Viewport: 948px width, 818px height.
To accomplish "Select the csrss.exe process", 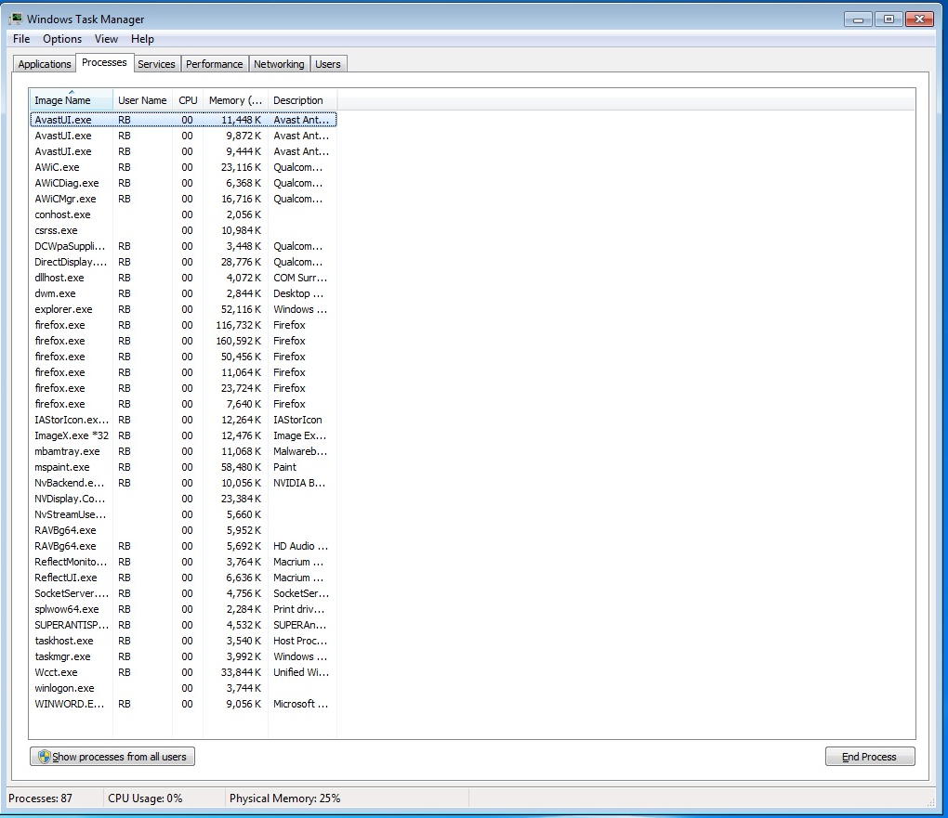I will [x=183, y=230].
